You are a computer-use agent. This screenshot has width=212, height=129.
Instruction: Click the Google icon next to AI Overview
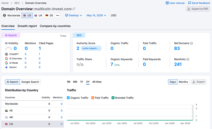[x=6, y=58]
